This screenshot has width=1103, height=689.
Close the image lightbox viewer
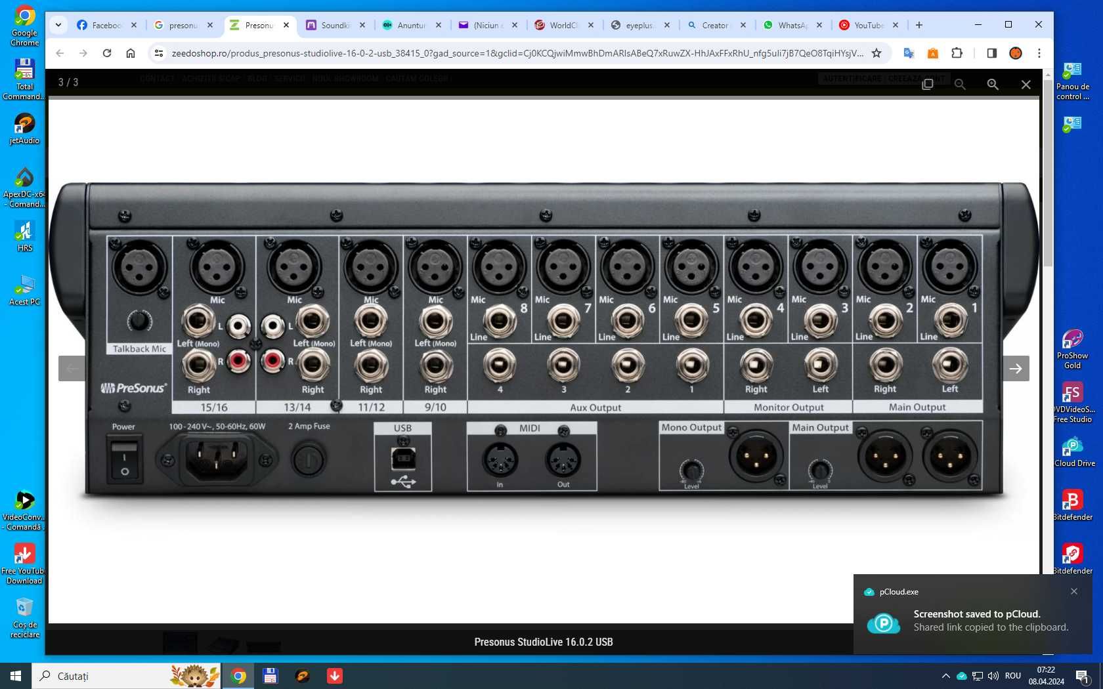tap(1026, 84)
